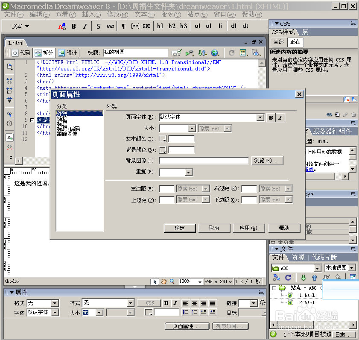
Task: Click the Apply button in dialog
Action: point(248,228)
